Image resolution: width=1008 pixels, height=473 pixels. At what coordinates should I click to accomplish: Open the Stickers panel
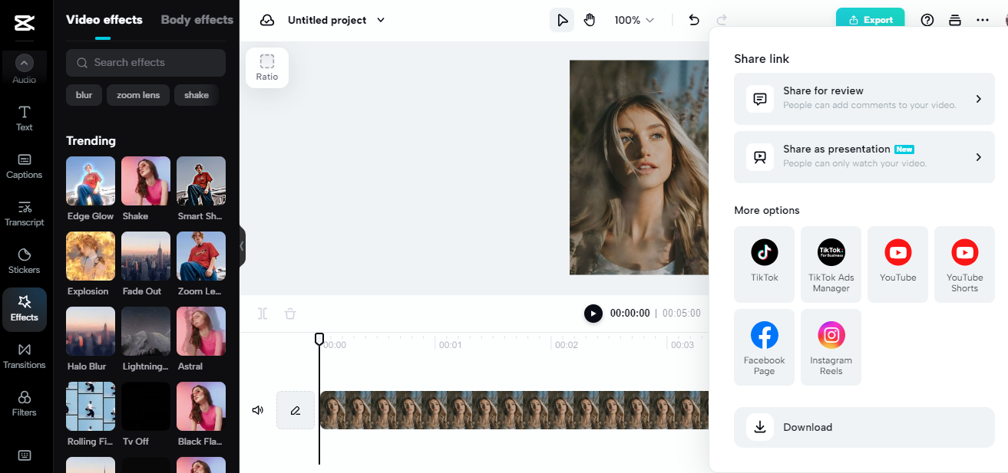(25, 261)
